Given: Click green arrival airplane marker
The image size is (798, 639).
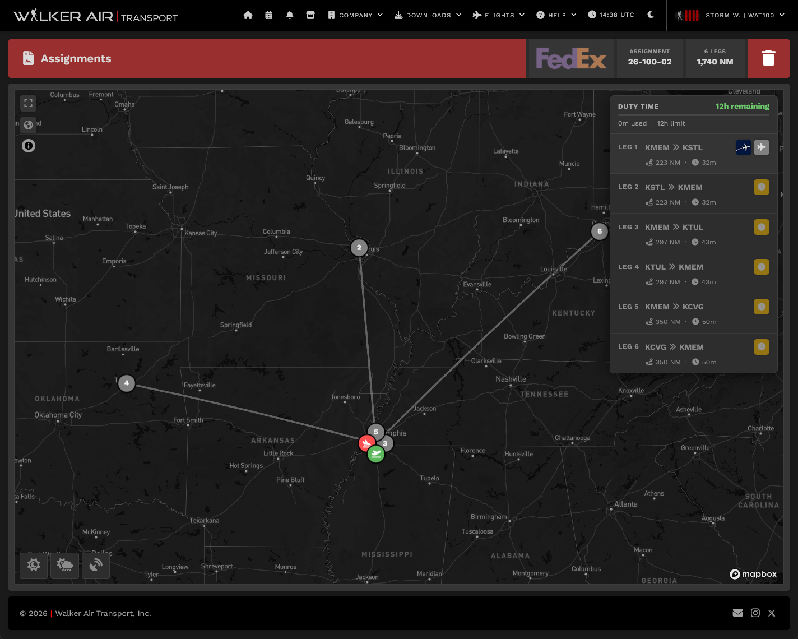Looking at the screenshot, I should (x=376, y=453).
